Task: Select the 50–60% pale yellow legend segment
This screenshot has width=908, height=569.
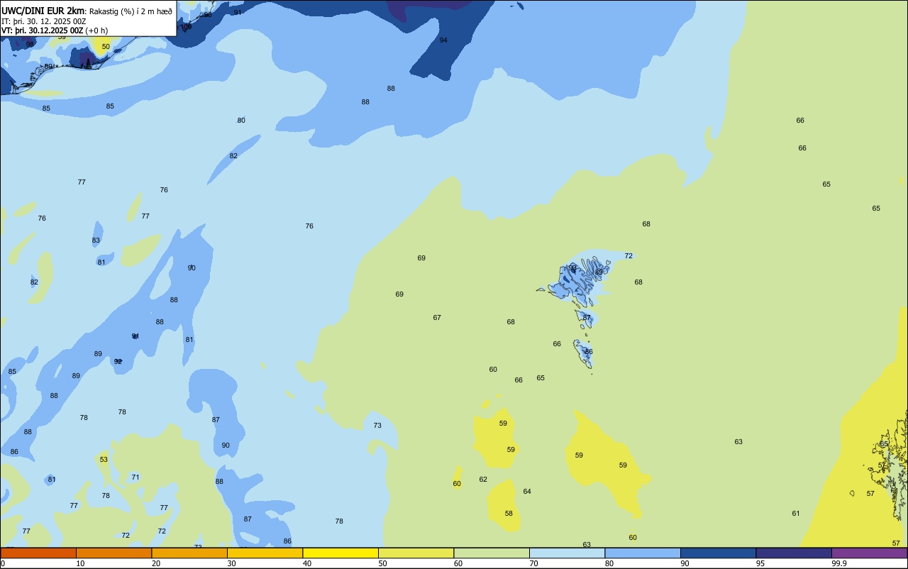Action: (x=416, y=553)
